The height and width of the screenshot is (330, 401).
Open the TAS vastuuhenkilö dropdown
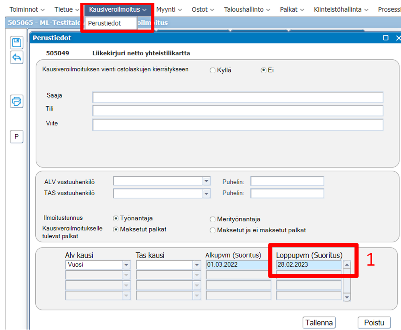click(x=206, y=193)
